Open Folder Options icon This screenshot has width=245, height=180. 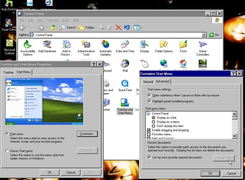point(164,46)
